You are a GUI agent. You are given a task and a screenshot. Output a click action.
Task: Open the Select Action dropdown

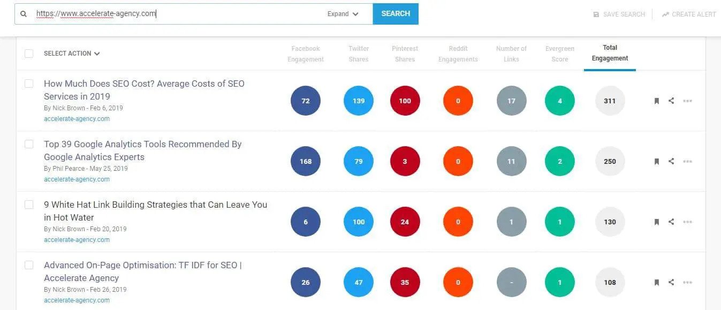point(72,54)
